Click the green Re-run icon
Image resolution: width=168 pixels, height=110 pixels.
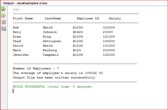[4, 9]
